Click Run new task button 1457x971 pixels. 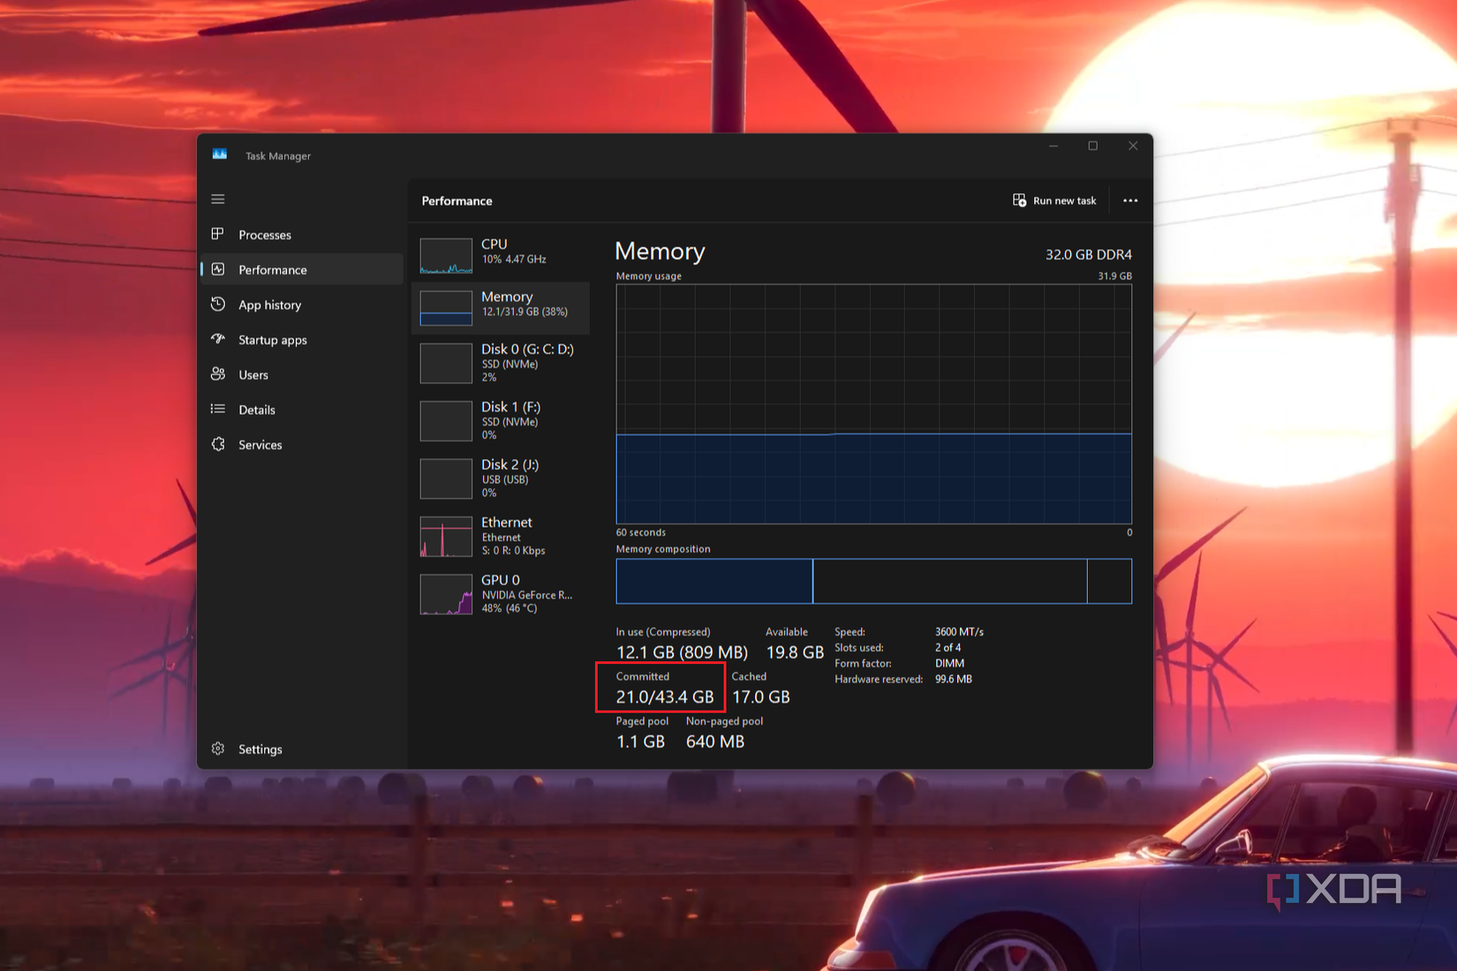point(1054,200)
